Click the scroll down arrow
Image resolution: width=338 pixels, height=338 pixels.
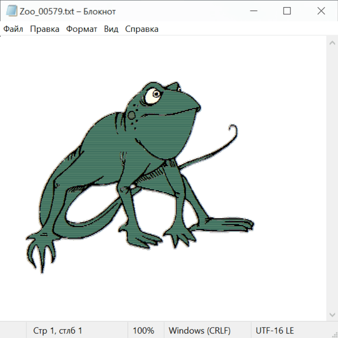(332, 314)
